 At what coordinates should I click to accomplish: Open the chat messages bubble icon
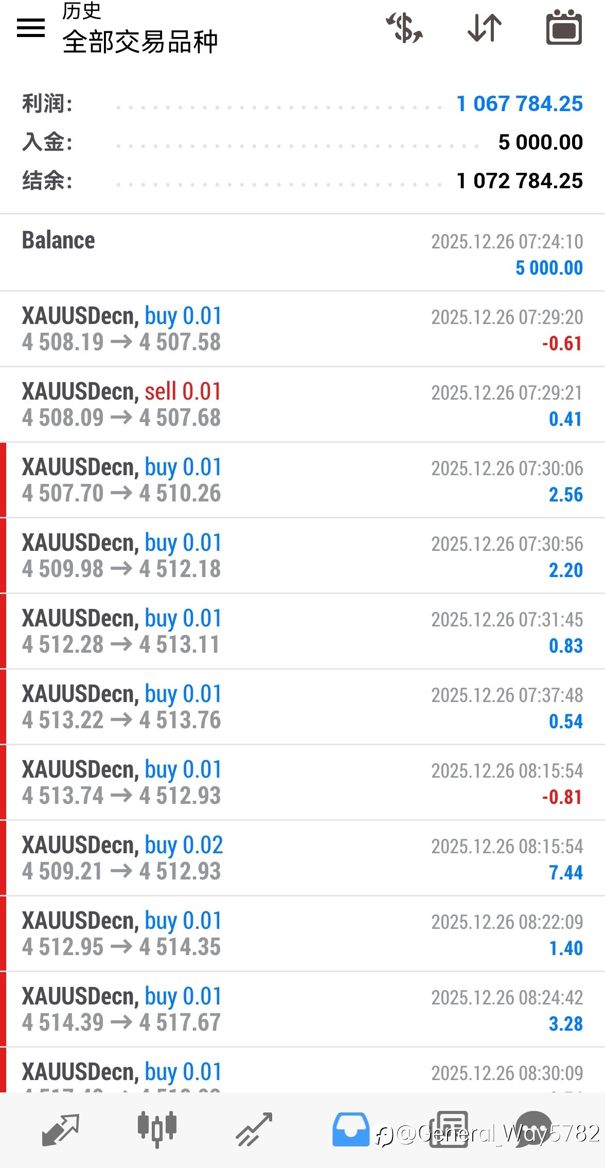pyautogui.click(x=534, y=1129)
